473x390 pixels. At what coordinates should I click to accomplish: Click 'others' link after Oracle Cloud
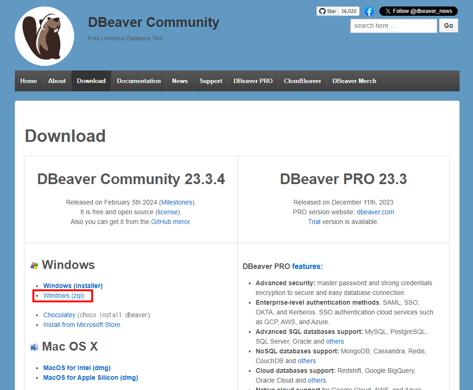pos(317,380)
